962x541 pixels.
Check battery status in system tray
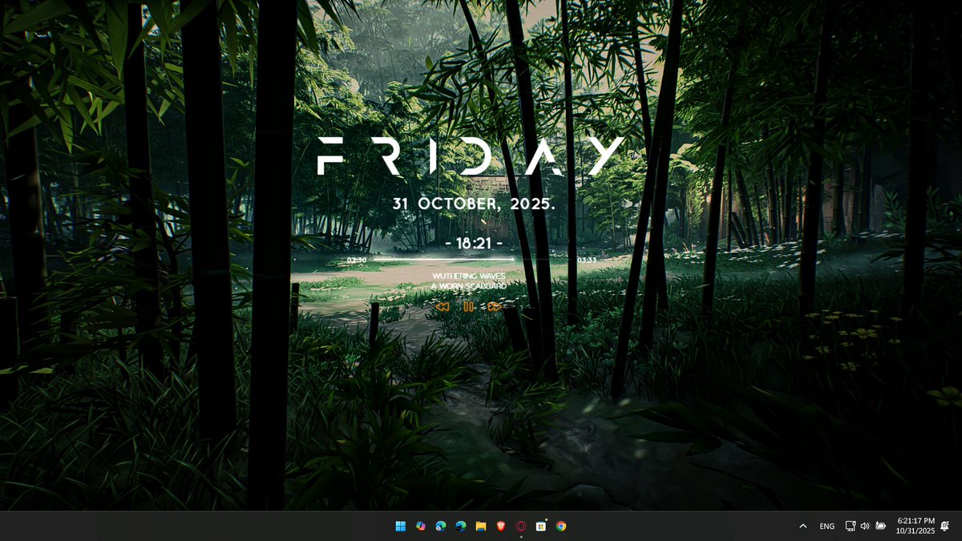880,527
